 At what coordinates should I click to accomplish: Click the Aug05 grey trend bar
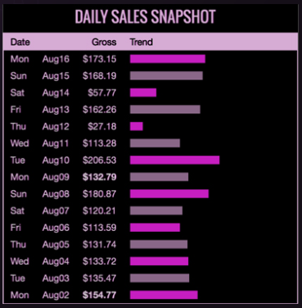click(159, 244)
